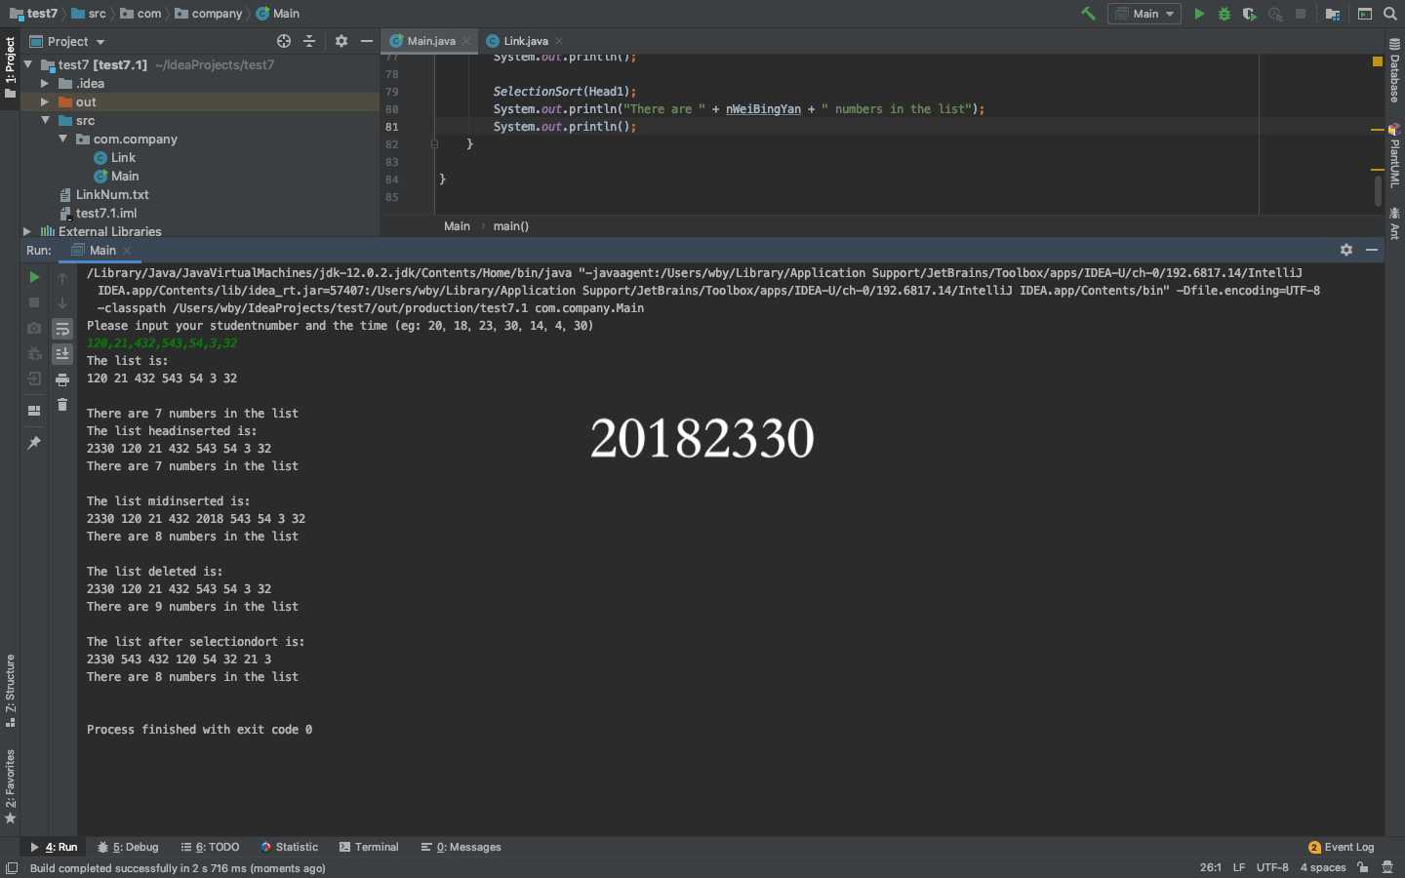Viewport: 1405px width, 878px height.
Task: Click the Scroll from Source locate icon
Action: click(x=284, y=41)
